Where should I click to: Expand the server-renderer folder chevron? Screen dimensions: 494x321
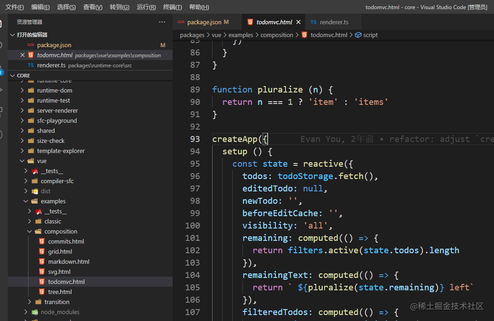[x=22, y=110]
